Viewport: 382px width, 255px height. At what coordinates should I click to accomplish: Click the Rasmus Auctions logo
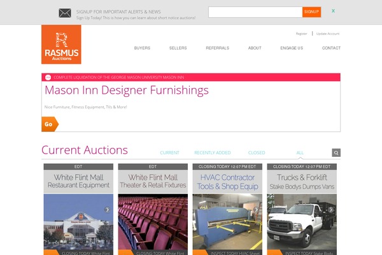coord(61,45)
